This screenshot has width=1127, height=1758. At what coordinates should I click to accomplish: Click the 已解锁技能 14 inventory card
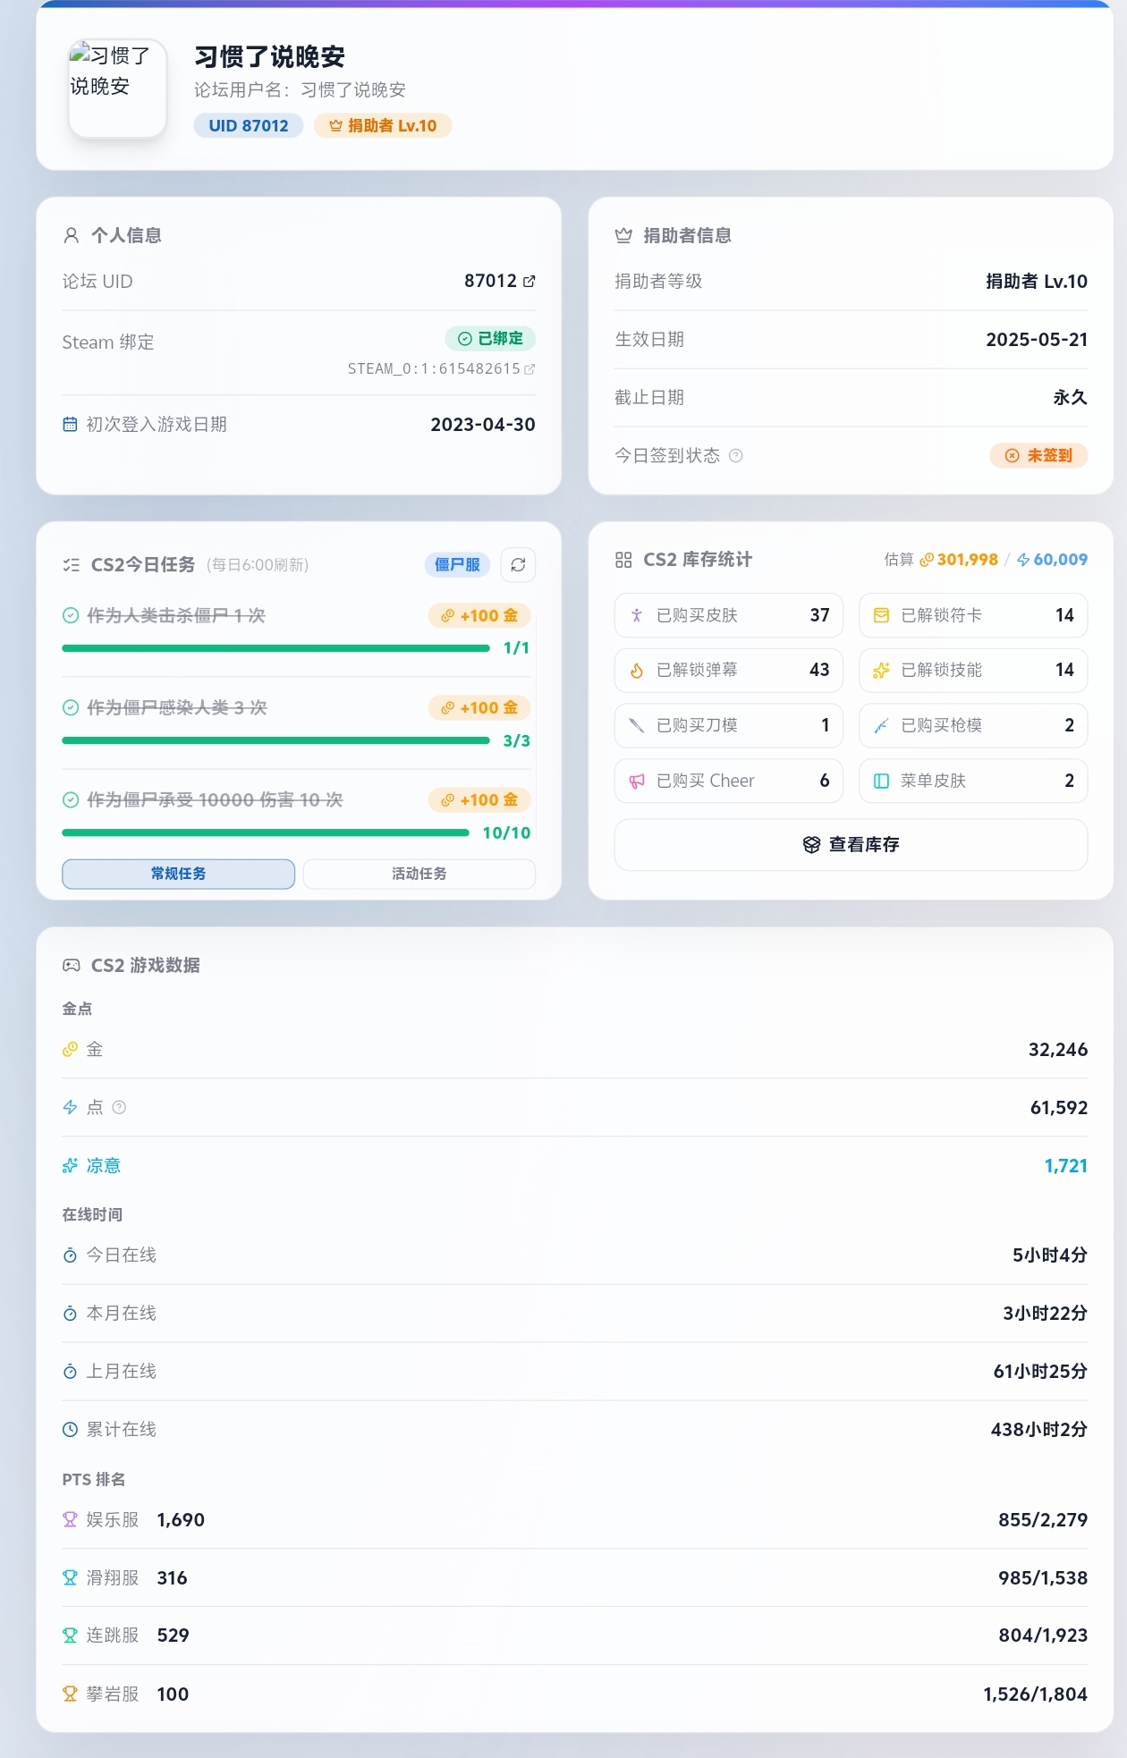[x=973, y=671]
